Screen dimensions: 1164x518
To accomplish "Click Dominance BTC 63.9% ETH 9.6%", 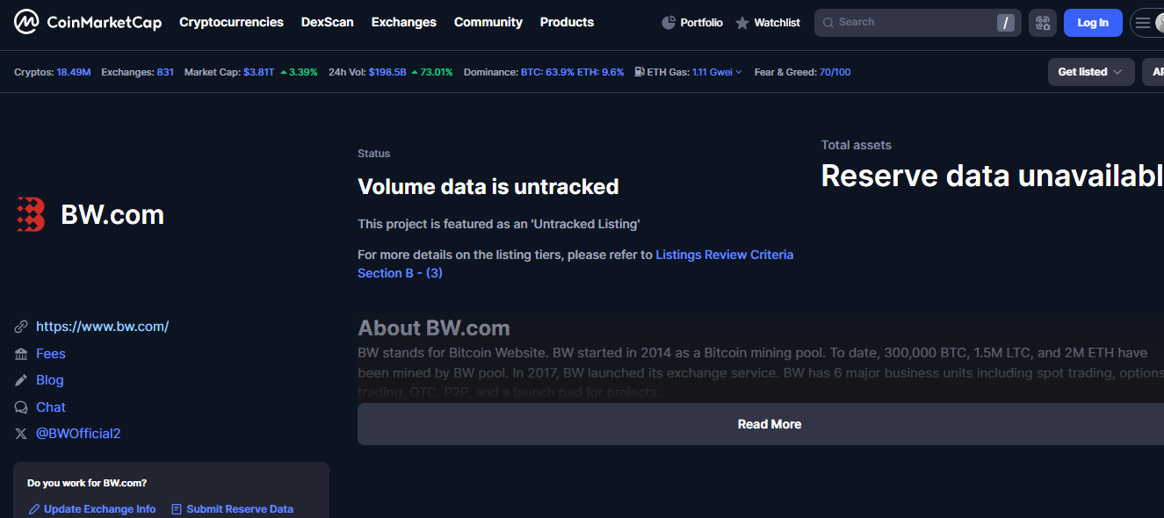I will tap(572, 72).
